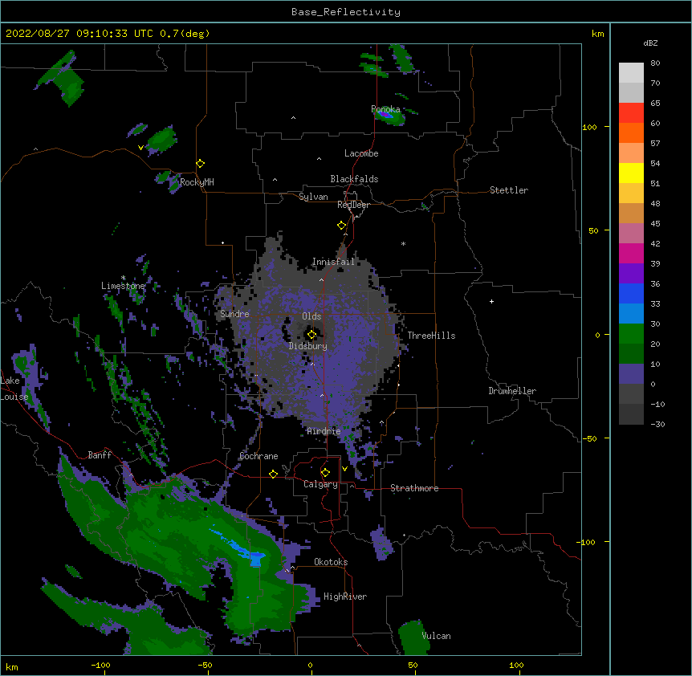692x676 pixels.
Task: Click the -30 value in dBZ legend
Action: pos(657,425)
